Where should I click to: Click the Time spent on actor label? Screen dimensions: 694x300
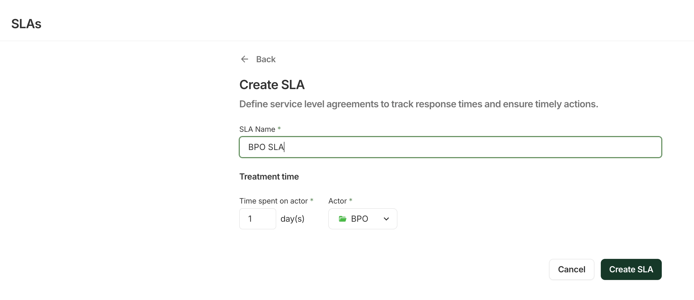273,201
